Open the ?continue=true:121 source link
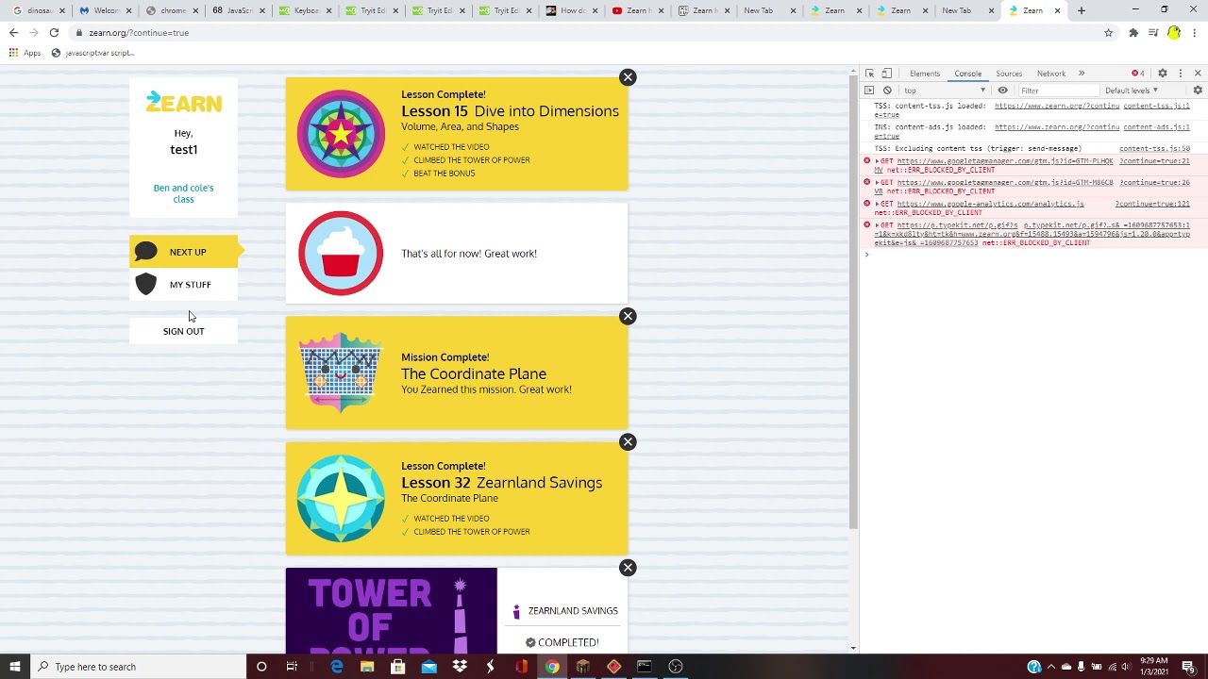 coord(1152,204)
